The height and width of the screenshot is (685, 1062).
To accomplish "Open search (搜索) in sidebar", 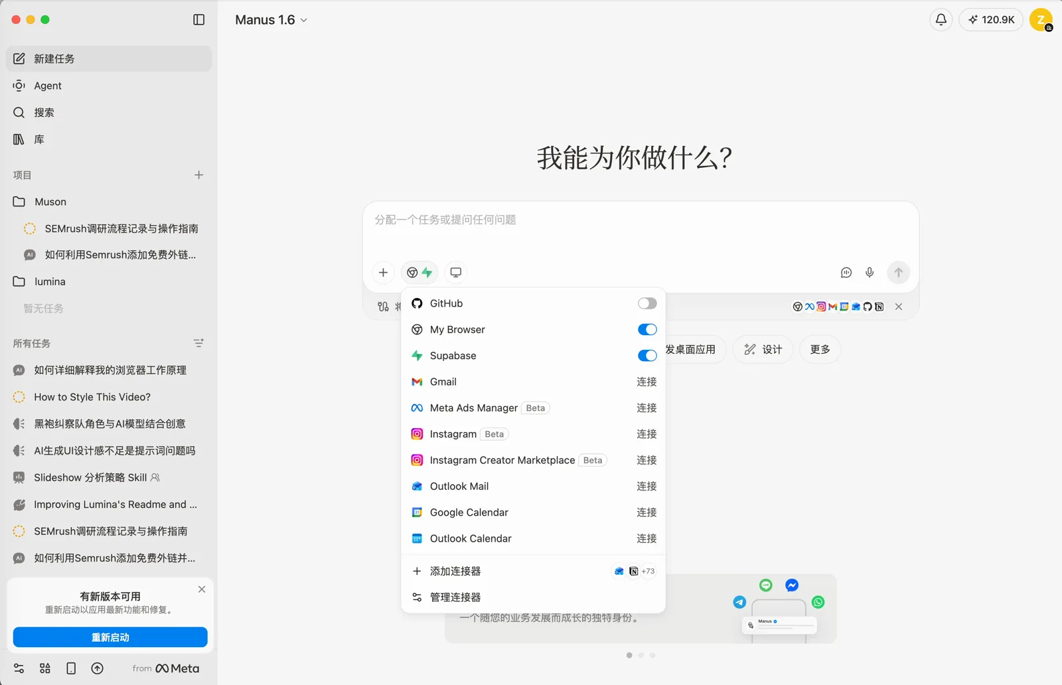I will click(x=109, y=112).
